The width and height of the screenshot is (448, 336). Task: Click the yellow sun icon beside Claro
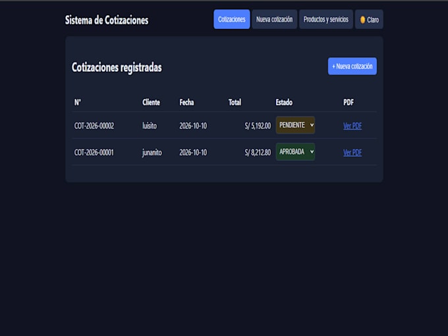[x=362, y=20]
